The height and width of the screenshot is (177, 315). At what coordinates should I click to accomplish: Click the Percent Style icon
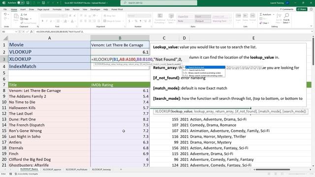tap(136, 21)
